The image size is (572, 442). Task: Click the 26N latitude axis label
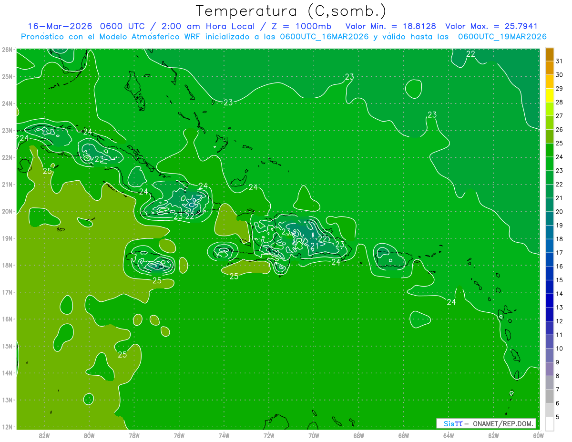tap(7, 50)
